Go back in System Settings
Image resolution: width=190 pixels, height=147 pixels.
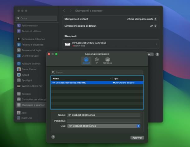pyautogui.click(x=64, y=11)
